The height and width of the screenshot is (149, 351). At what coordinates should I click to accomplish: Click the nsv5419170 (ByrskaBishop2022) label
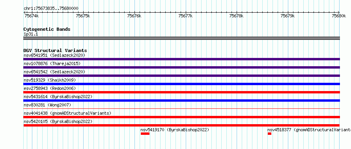(x=175, y=130)
